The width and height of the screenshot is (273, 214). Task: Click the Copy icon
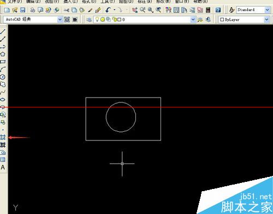(74, 10)
